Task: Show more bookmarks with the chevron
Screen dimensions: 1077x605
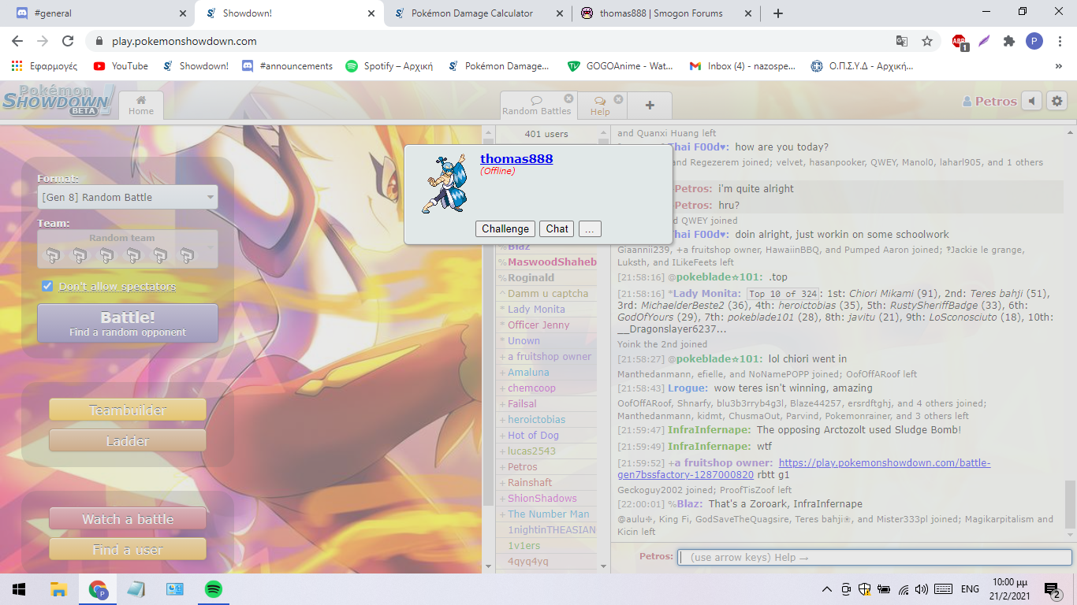Action: click(1059, 66)
